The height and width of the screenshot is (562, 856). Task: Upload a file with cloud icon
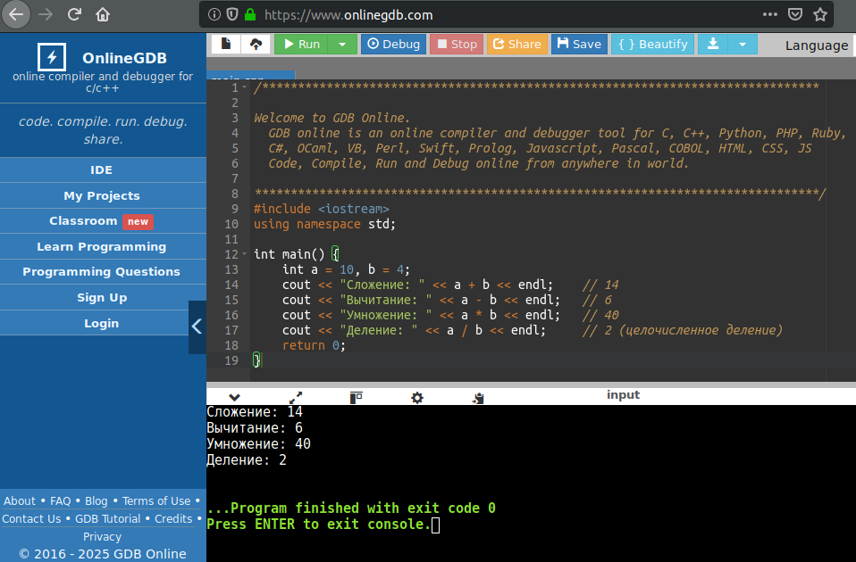click(256, 44)
